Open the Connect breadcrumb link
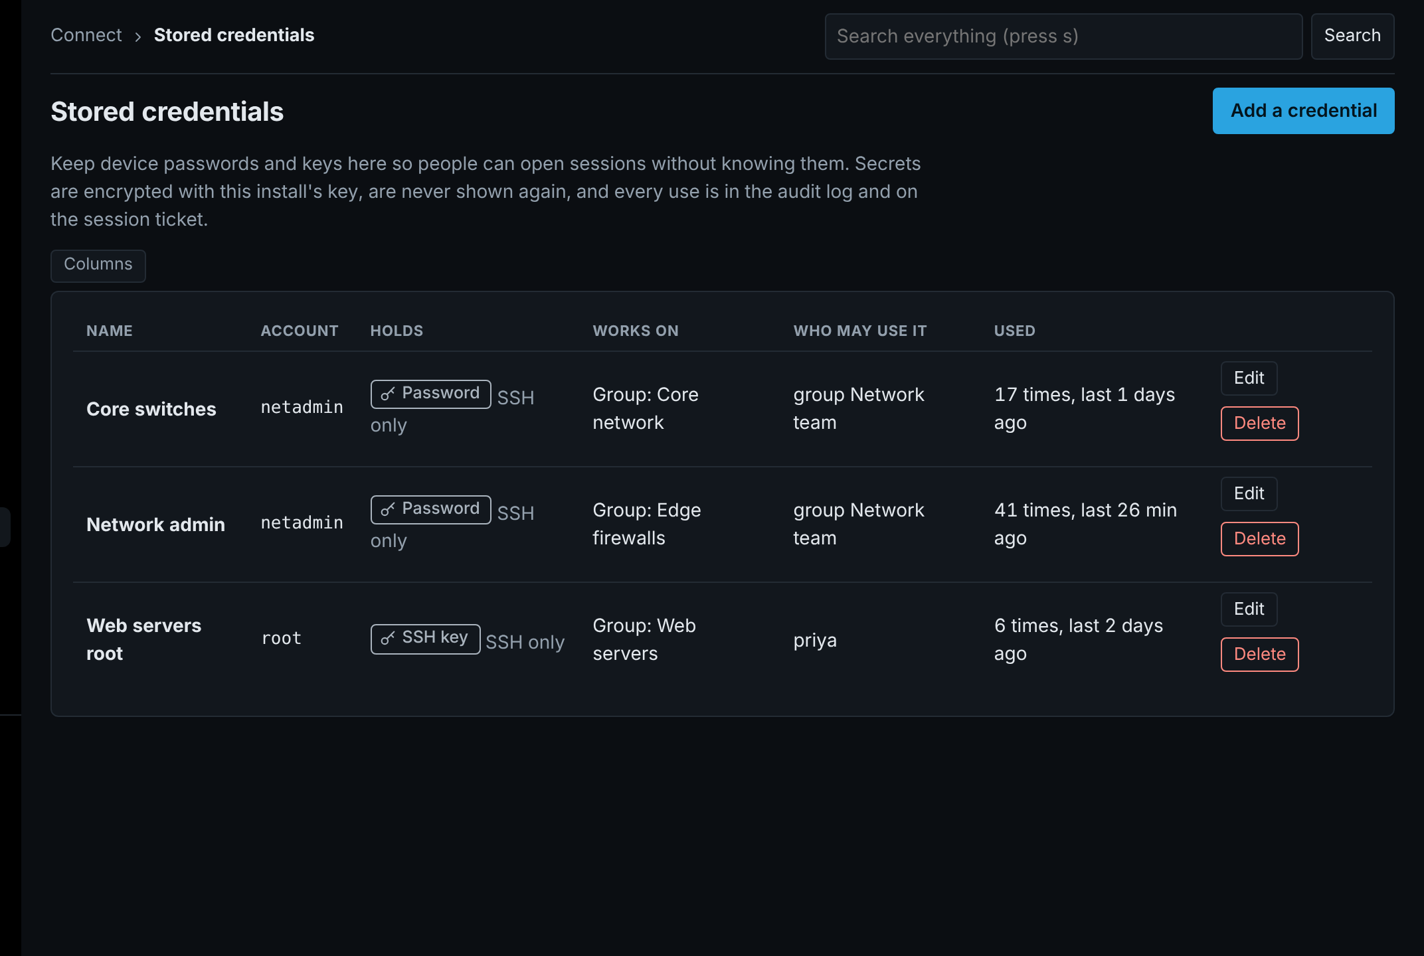 coord(86,35)
